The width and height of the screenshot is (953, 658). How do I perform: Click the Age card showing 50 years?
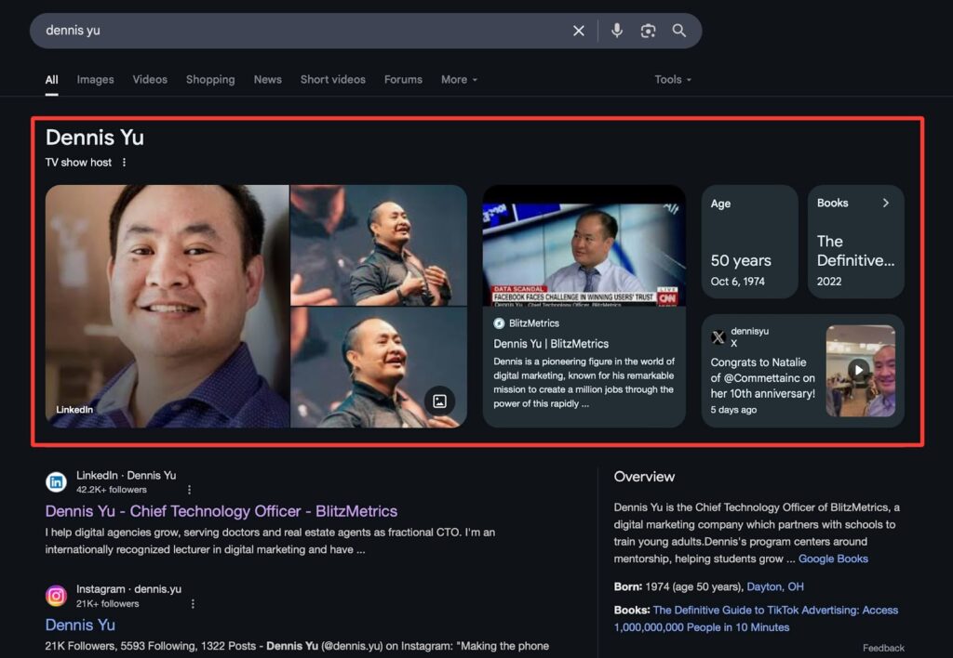[x=749, y=242]
